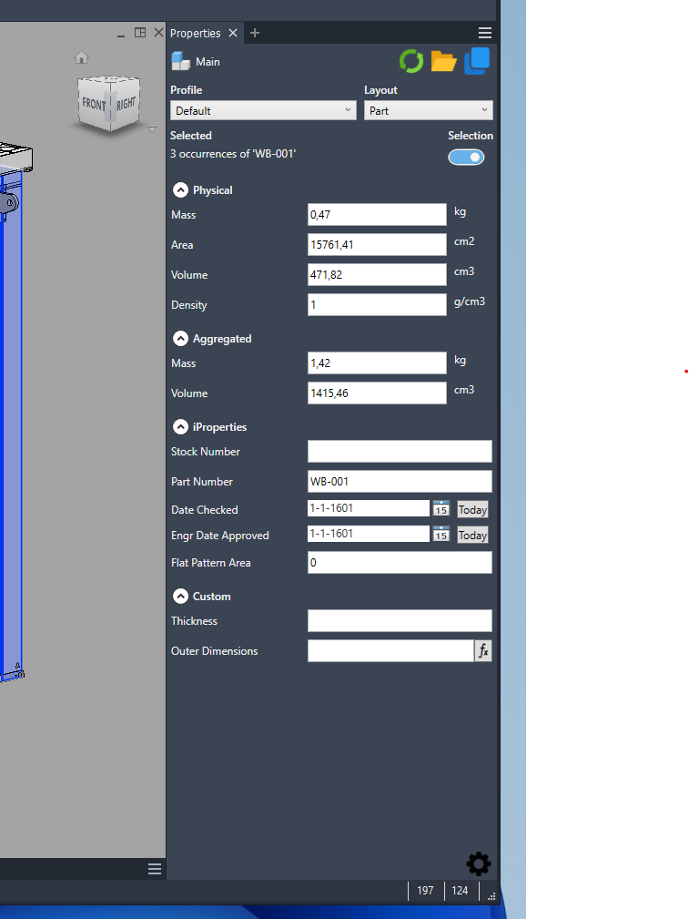Click FRONT face of ViewCube
689x919 pixels.
tap(93, 105)
